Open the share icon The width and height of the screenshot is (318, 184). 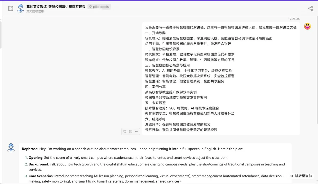point(311,8)
